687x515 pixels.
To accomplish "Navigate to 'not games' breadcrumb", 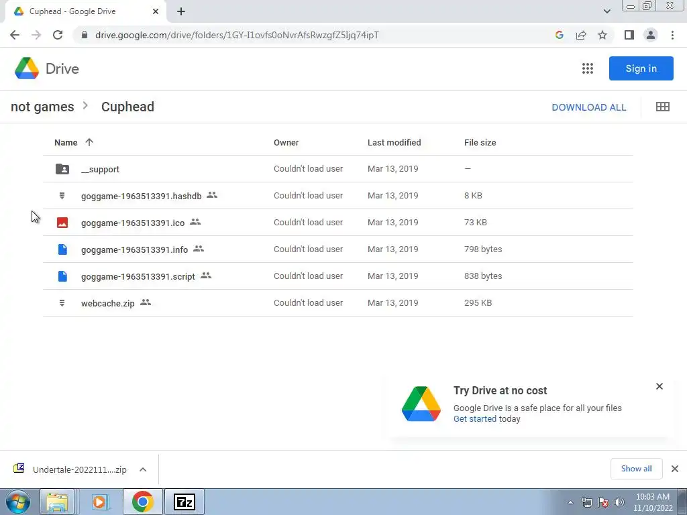I will (x=42, y=107).
